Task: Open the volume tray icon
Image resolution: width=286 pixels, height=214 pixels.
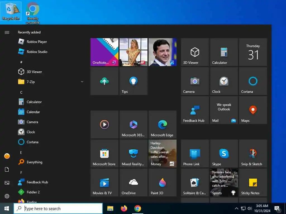Action: tap(250, 208)
